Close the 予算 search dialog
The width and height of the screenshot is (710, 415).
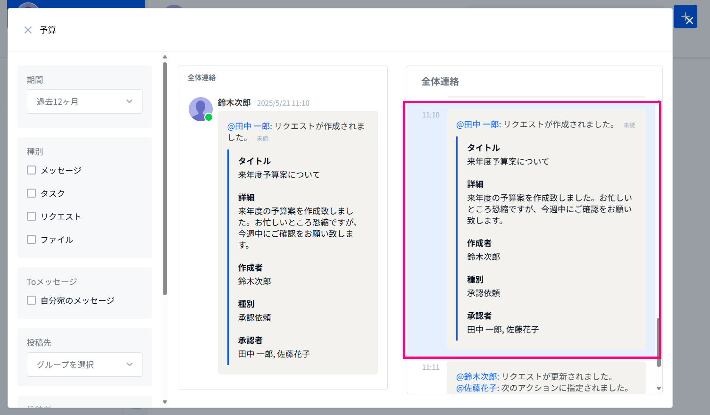[x=28, y=30]
